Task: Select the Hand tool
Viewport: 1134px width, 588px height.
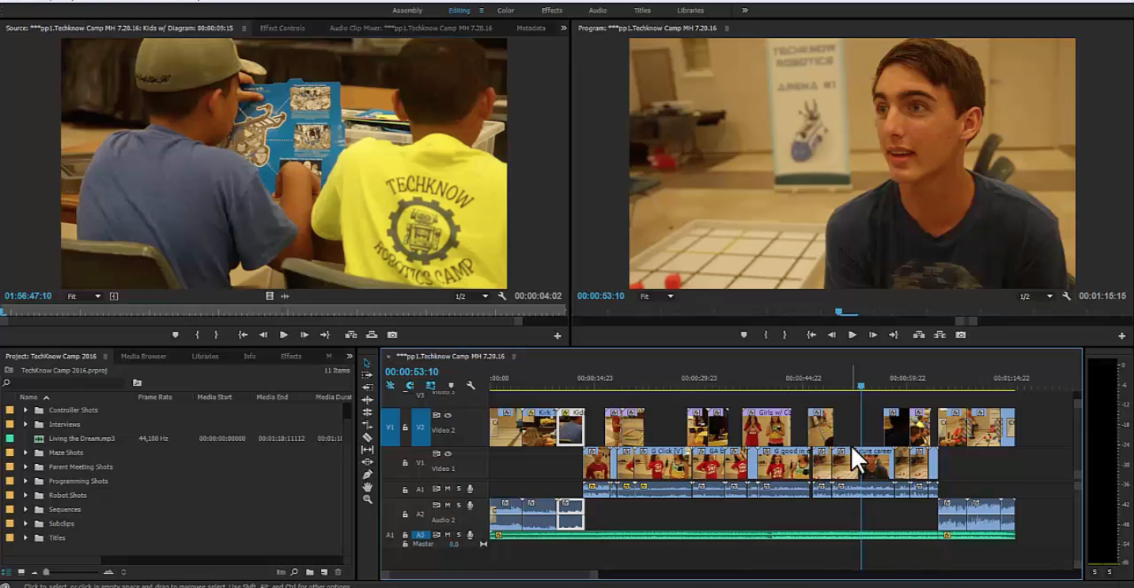Action: point(367,487)
